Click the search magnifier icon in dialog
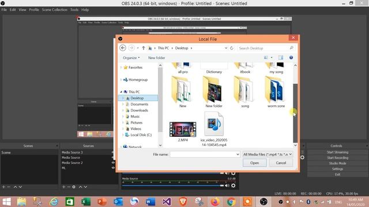Image resolution: width=369 pixels, height=207 pixels. pos(291,48)
